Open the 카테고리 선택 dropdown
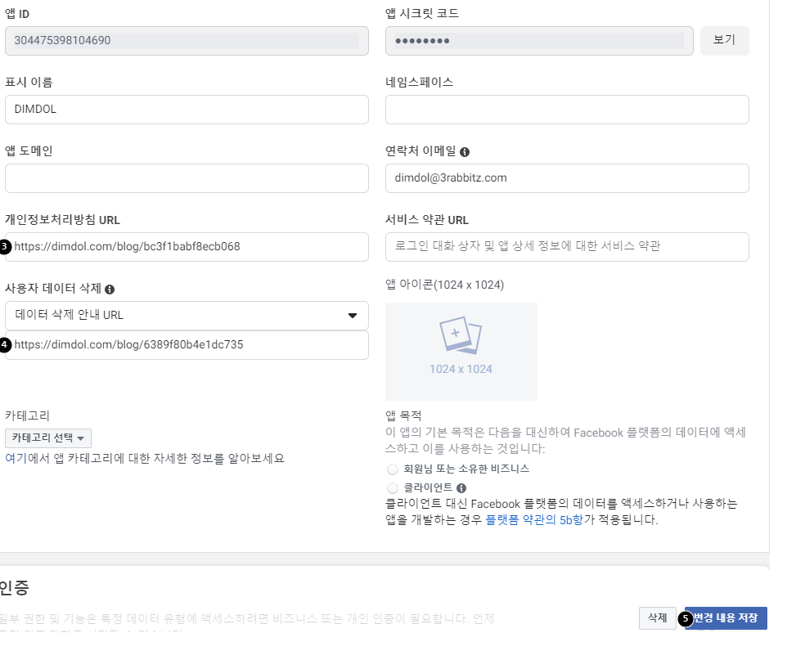The image size is (787, 651). pos(48,438)
